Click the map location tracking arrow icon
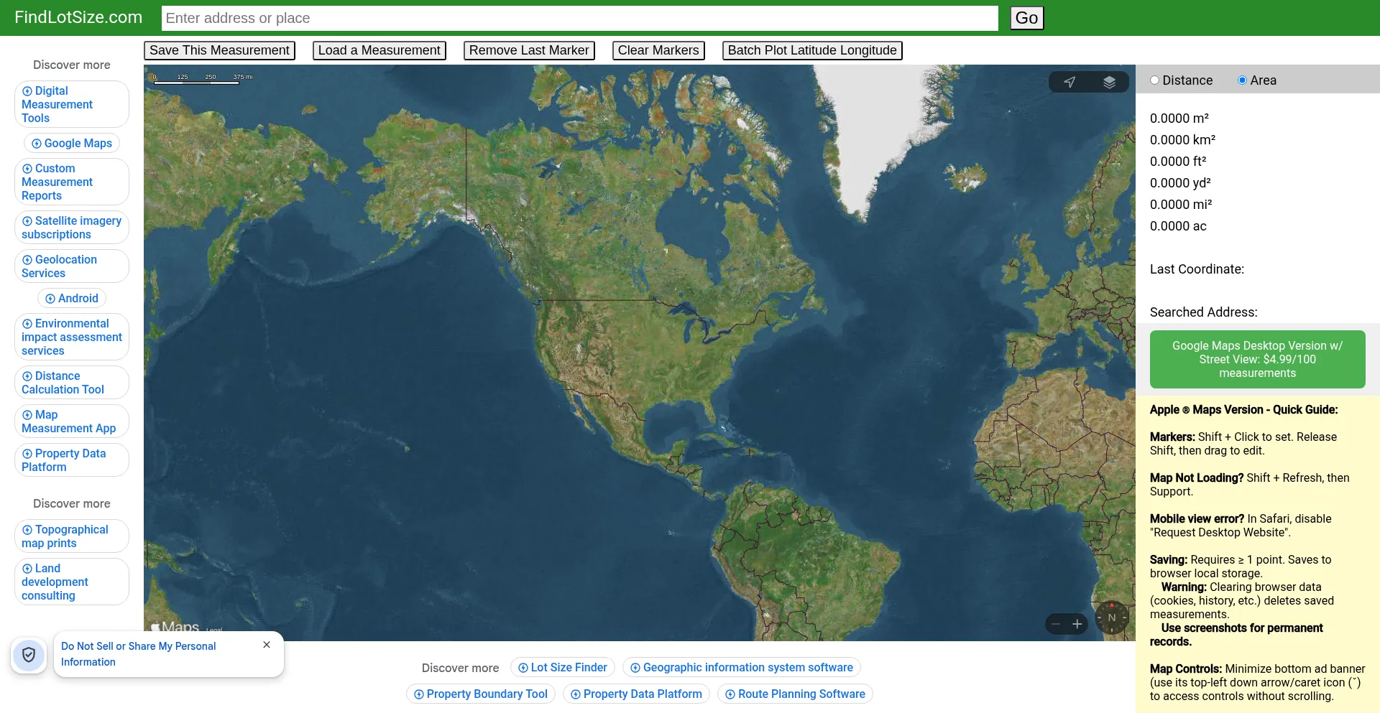 1069,82
